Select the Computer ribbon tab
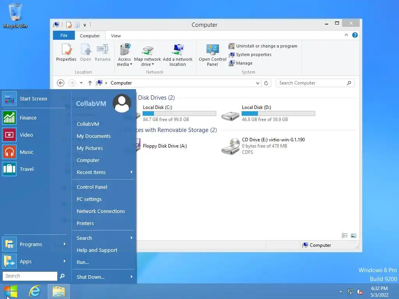 90,35
